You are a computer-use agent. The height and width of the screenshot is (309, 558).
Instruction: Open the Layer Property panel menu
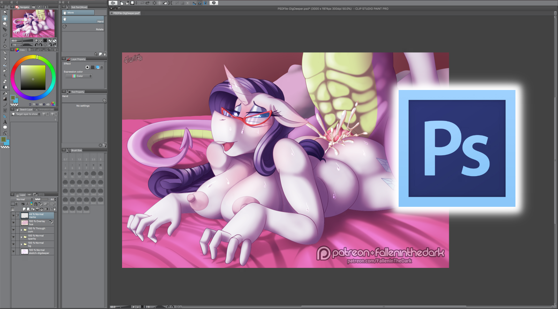(x=63, y=59)
